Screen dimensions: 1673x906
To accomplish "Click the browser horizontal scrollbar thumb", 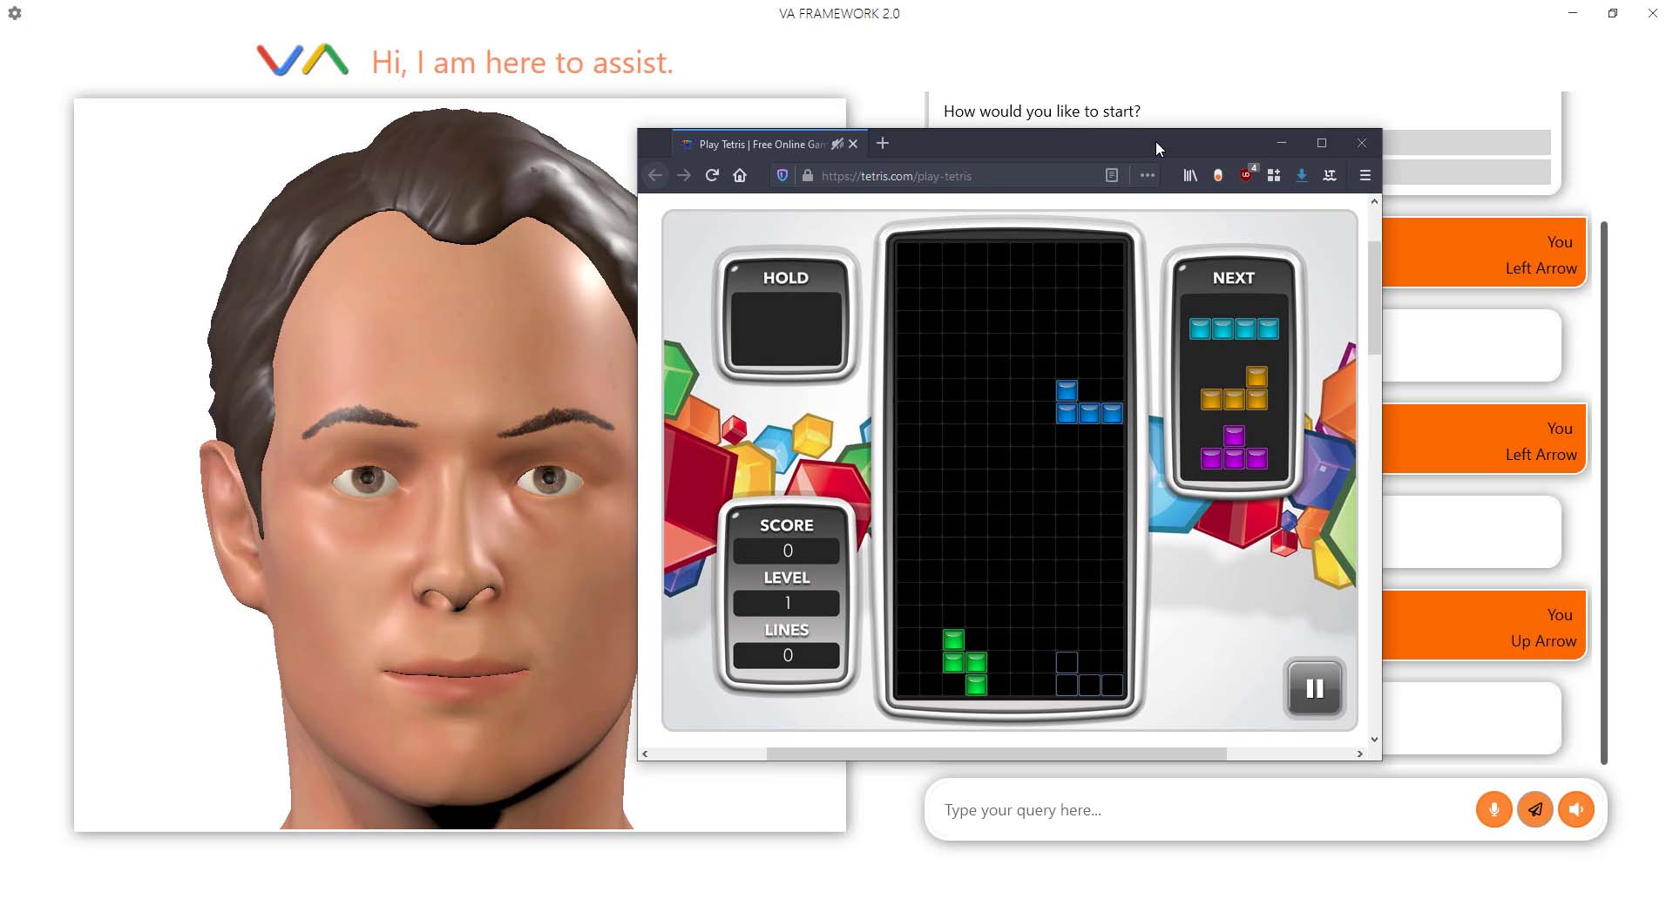I will tap(997, 754).
